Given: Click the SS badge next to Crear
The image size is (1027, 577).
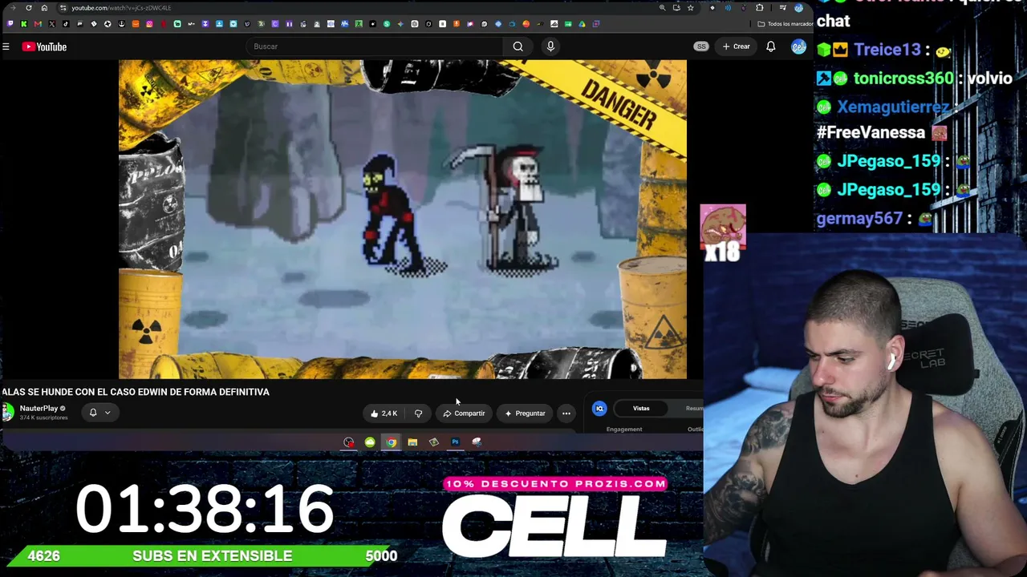Looking at the screenshot, I should pyautogui.click(x=701, y=46).
